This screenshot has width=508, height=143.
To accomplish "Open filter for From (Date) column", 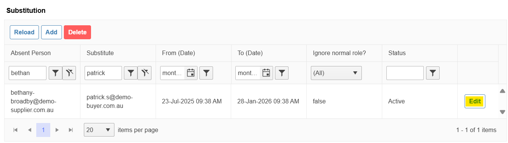I will 206,73.
